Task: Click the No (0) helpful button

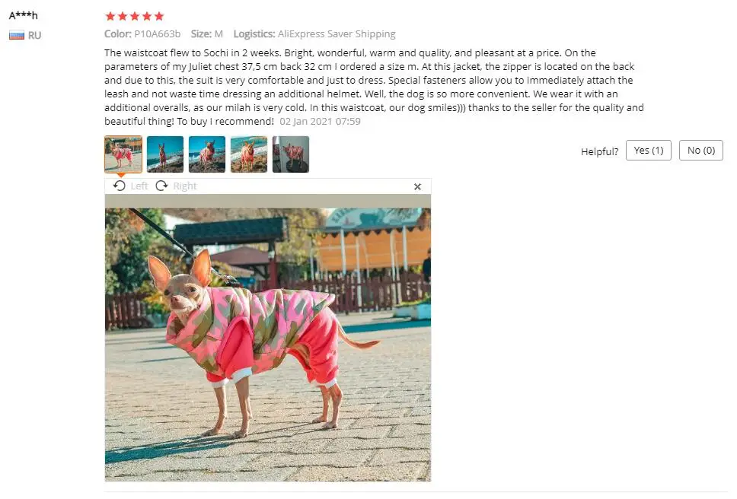Action: click(x=700, y=150)
